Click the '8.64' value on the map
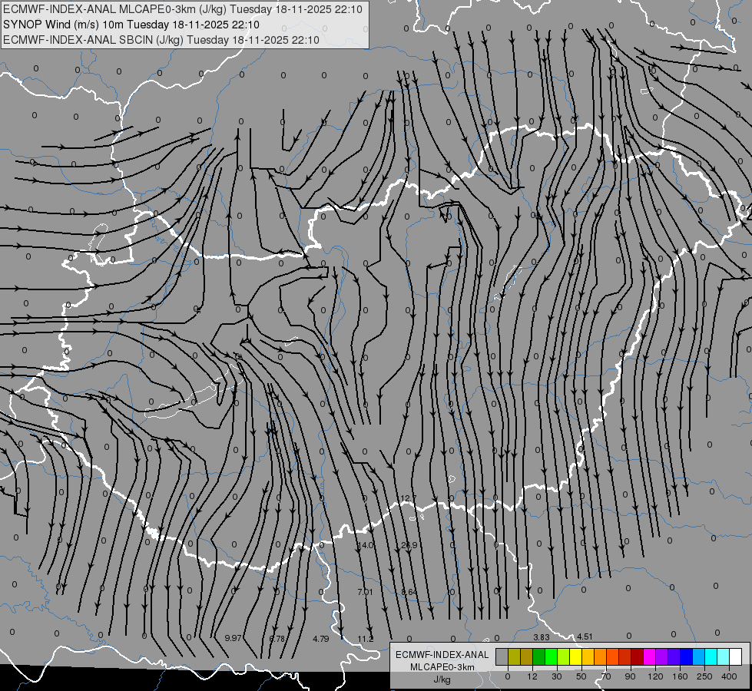 point(409,592)
